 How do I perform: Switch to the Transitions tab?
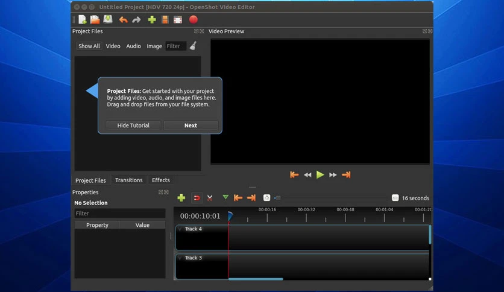pyautogui.click(x=128, y=180)
